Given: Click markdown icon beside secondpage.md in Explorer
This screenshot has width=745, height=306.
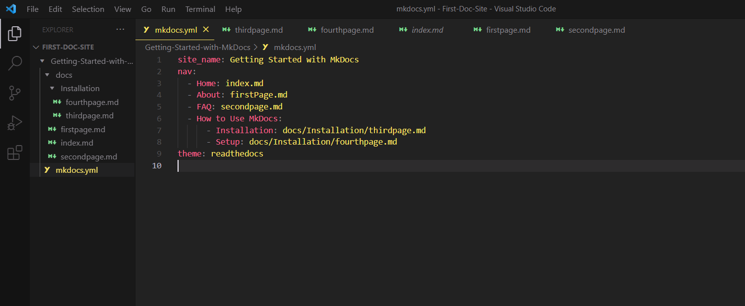Looking at the screenshot, I should 52,156.
